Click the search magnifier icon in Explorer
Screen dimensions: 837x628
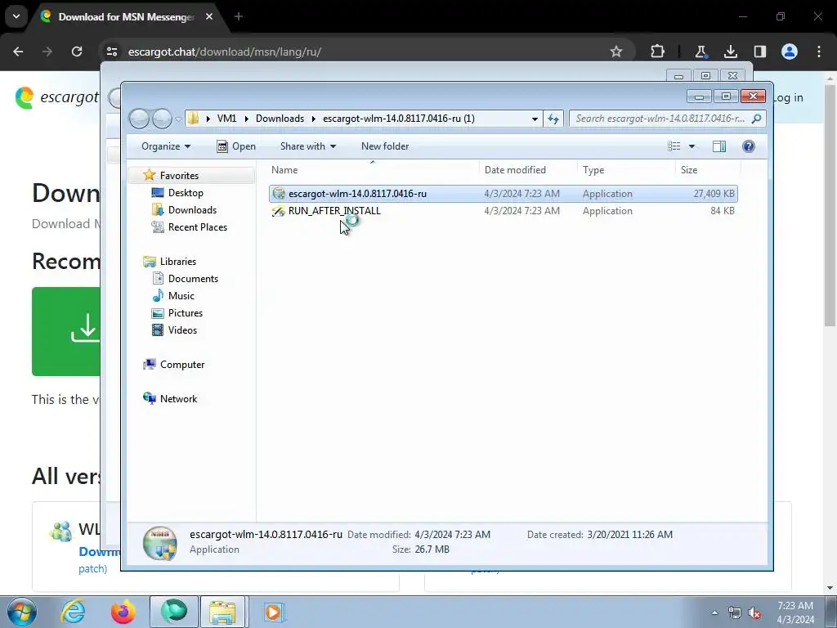click(x=756, y=119)
